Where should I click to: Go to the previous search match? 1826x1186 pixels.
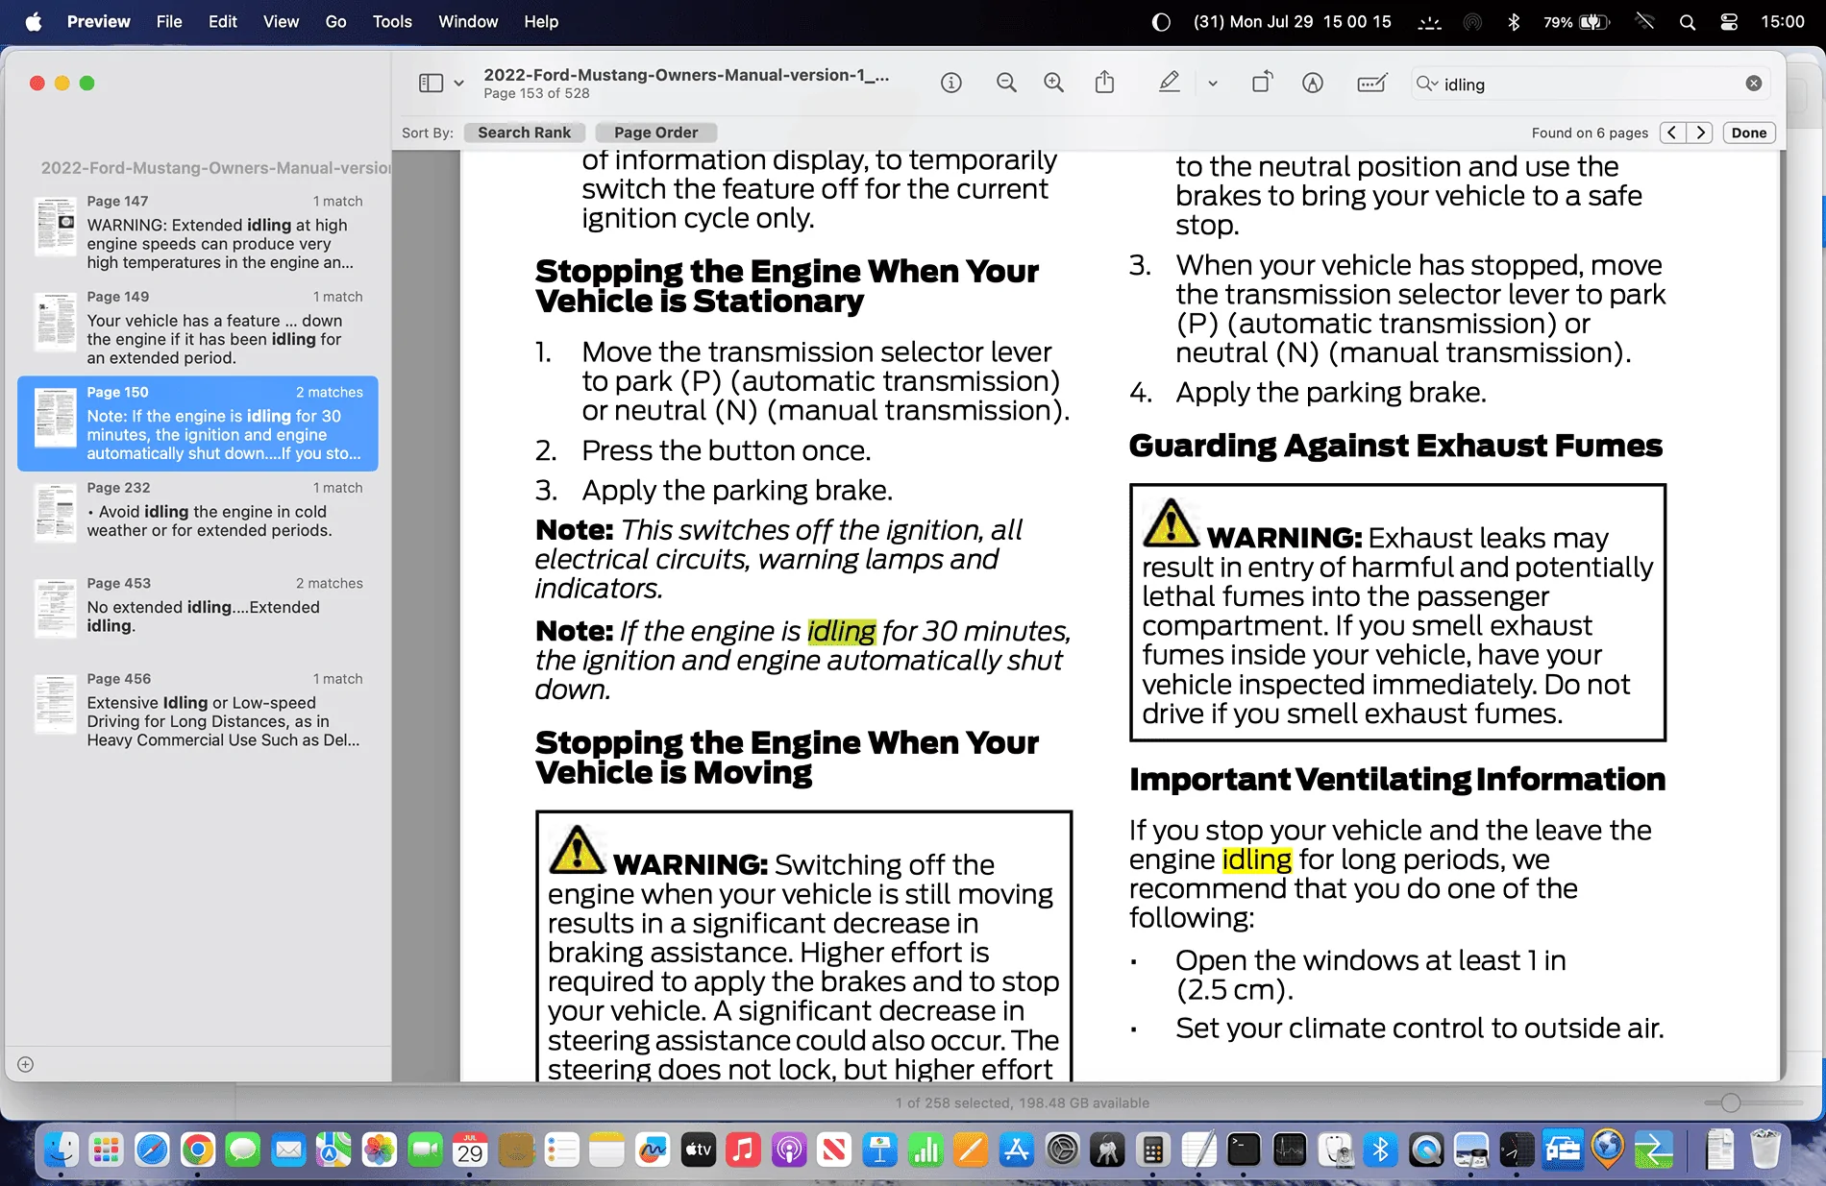[x=1673, y=133]
